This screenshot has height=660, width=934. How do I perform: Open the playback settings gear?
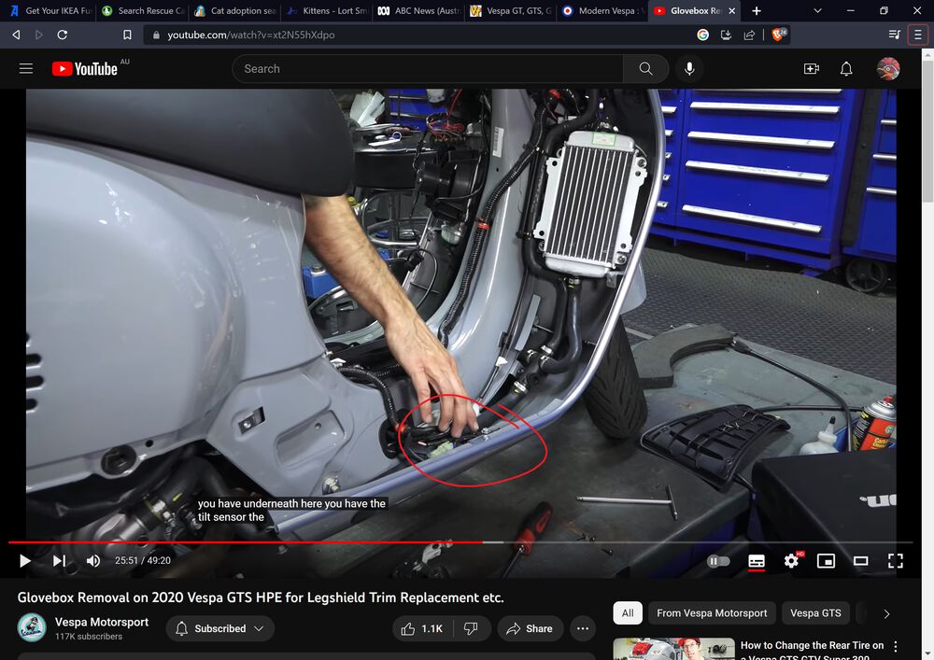click(x=791, y=560)
